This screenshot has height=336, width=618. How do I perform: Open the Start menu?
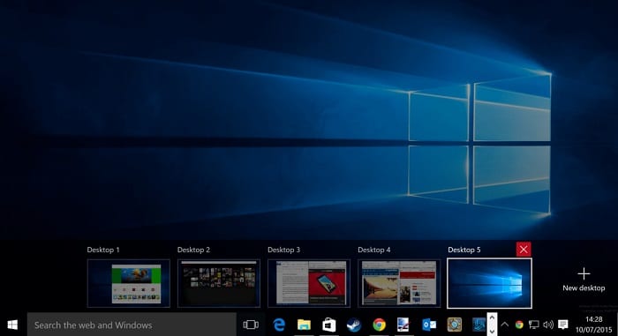pyautogui.click(x=12, y=325)
